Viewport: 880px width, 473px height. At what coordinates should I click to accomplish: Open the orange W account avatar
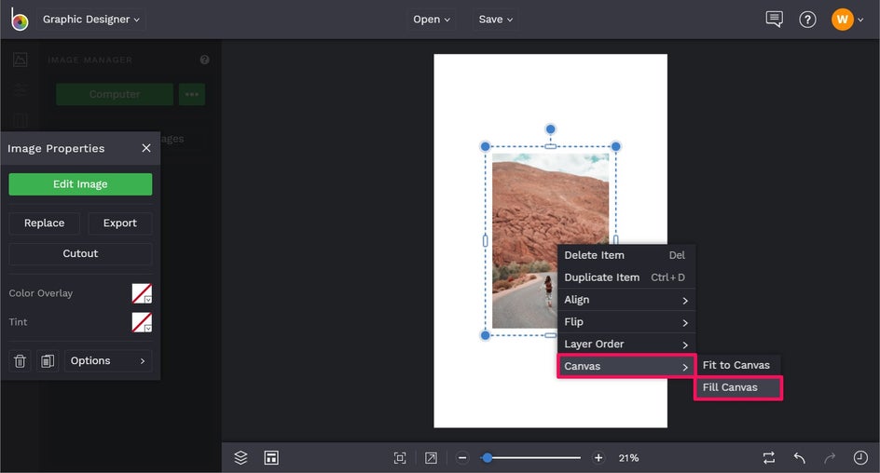(x=842, y=19)
